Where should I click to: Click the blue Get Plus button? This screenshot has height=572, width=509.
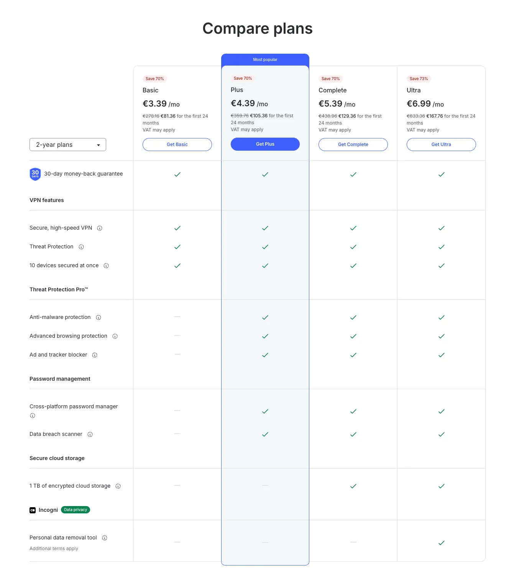click(265, 144)
